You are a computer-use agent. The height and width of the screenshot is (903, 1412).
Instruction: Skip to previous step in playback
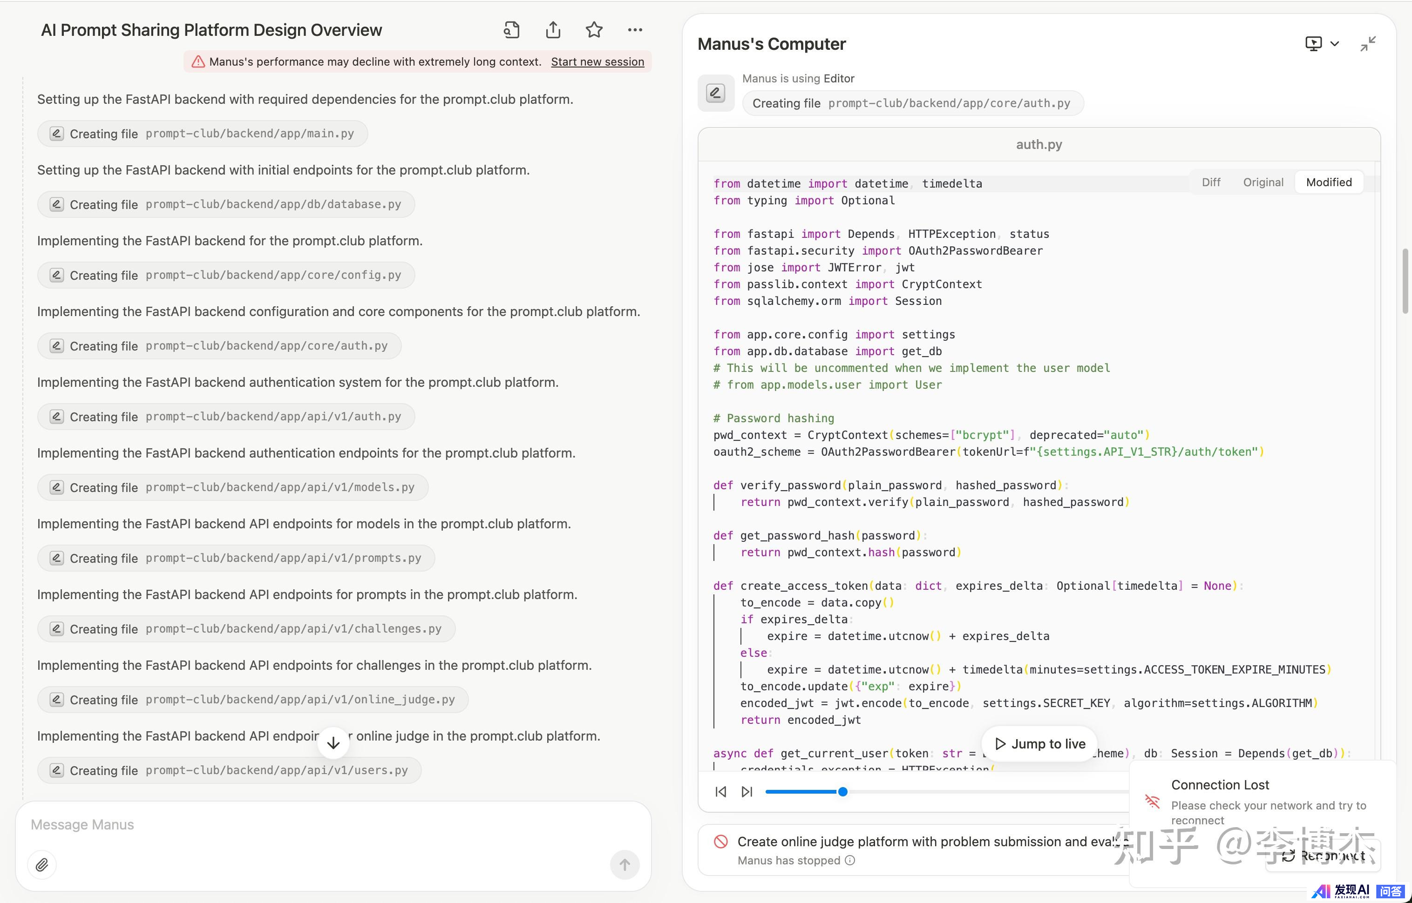tap(721, 792)
